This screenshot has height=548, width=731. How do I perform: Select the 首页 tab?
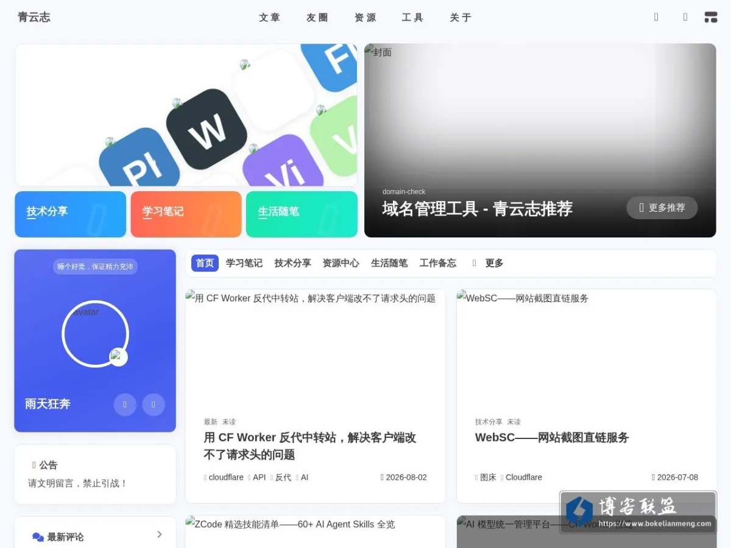205,263
